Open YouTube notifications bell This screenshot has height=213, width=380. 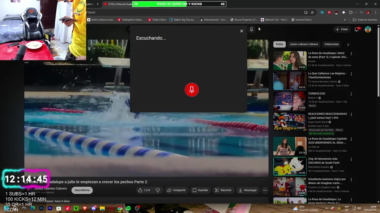(x=357, y=29)
